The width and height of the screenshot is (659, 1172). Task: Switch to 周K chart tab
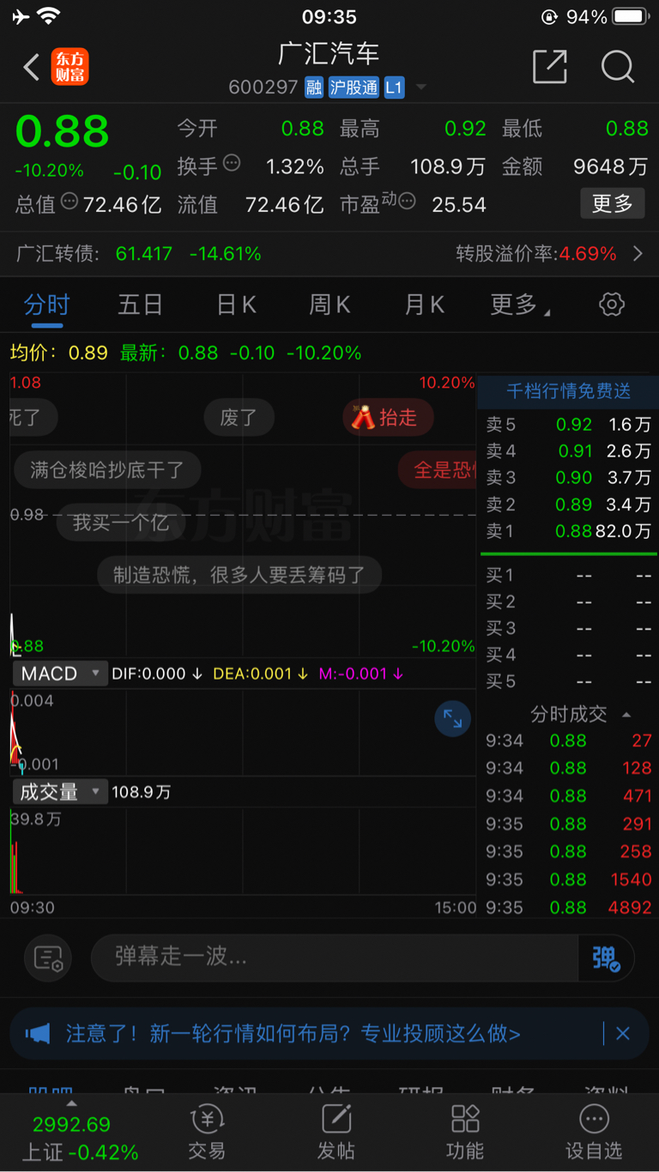point(329,304)
